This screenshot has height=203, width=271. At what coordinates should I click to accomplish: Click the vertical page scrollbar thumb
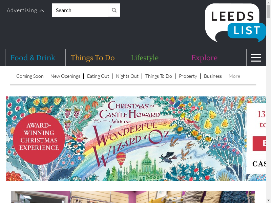[268, 12]
